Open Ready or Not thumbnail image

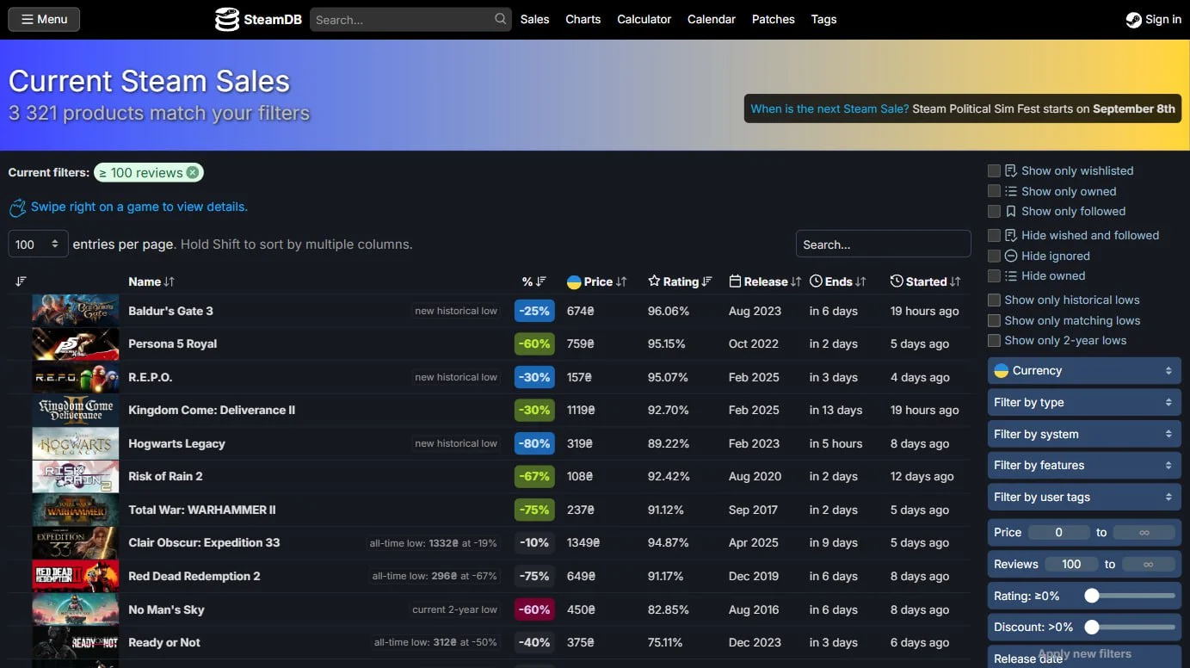(x=76, y=643)
